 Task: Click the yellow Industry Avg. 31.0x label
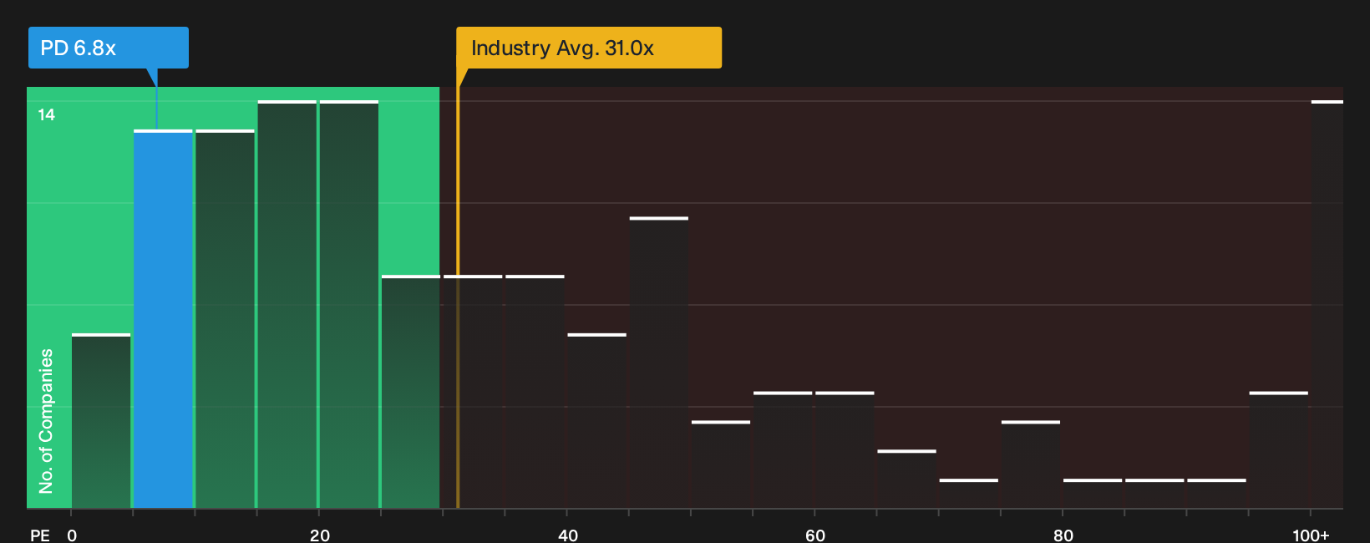589,48
